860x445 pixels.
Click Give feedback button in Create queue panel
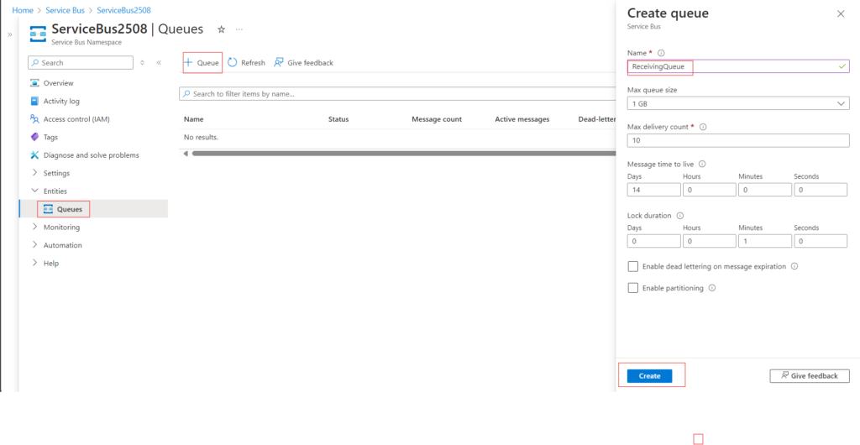click(x=810, y=376)
